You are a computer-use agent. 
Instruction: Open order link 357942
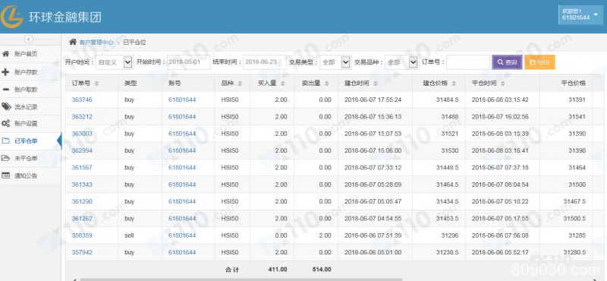[82, 252]
